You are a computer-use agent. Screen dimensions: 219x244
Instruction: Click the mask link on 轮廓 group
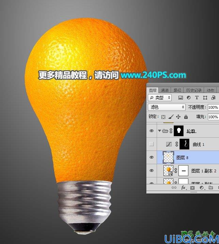pos(171,131)
